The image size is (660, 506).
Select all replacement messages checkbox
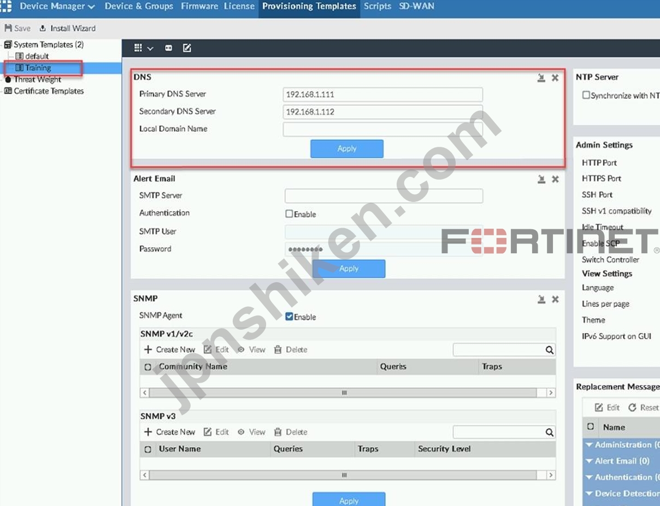(x=590, y=427)
